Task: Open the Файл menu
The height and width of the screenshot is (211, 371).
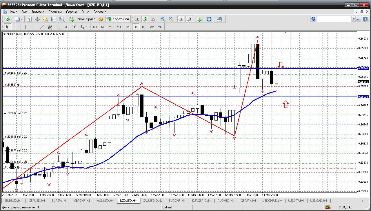Action: 13,12
